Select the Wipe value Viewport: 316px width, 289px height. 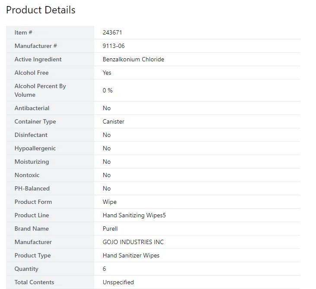pyautogui.click(x=110, y=202)
